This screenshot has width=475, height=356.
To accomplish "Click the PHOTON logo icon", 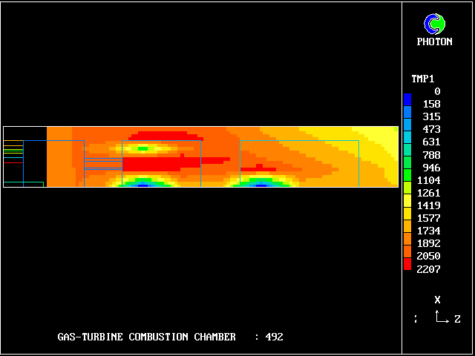I will click(x=435, y=24).
